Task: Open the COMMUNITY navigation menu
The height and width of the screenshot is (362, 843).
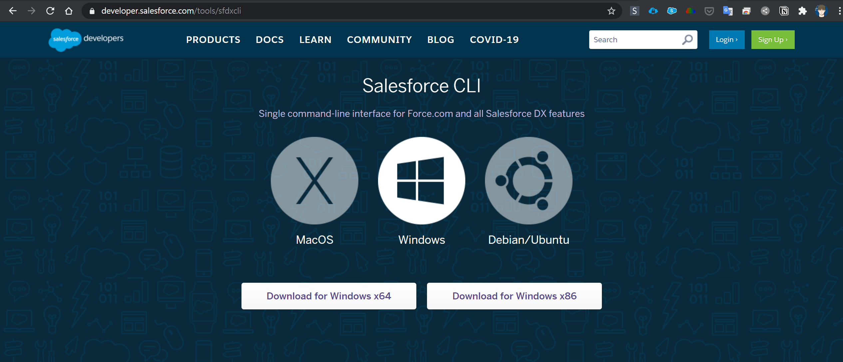Action: (379, 40)
